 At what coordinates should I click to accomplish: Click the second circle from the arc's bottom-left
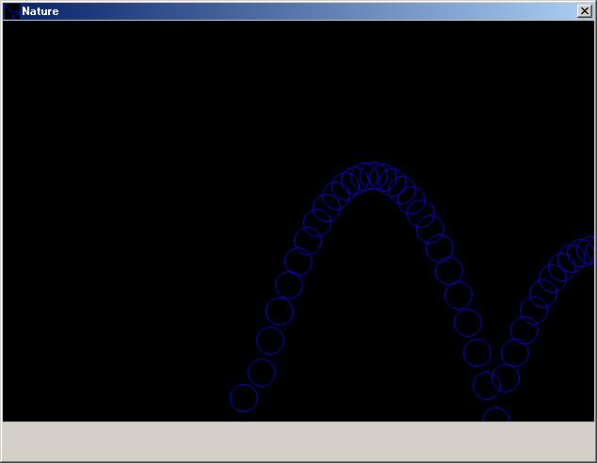[x=261, y=372]
